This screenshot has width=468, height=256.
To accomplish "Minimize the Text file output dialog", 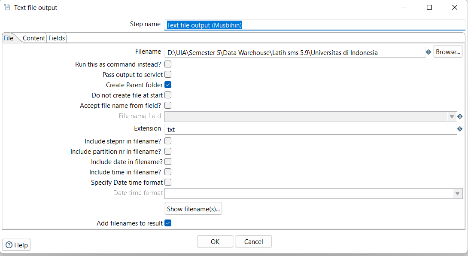I will coord(404,7).
